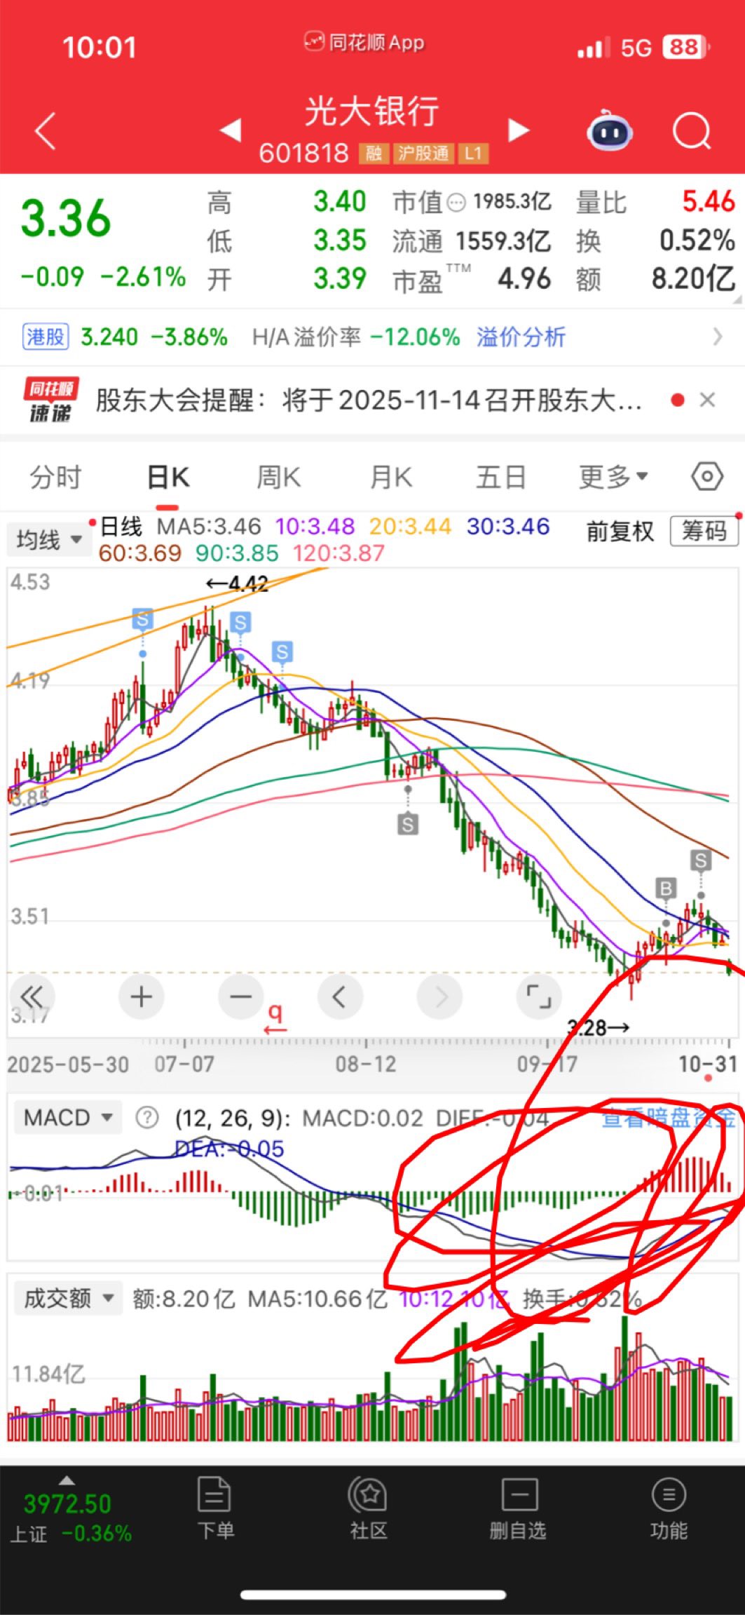Expand the 港股 quote row chevron
Viewport: 745px width, 1615px height.
[717, 337]
